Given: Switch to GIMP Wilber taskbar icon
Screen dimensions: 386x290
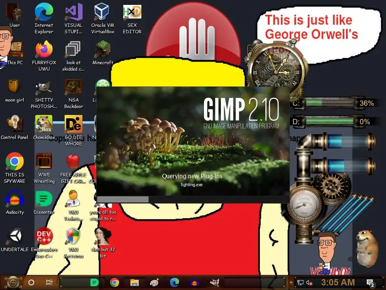Looking at the screenshot, I should 214,282.
